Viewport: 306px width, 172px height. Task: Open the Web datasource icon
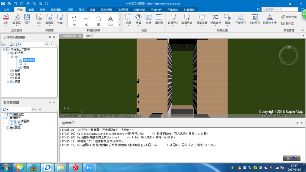[x=60, y=19]
